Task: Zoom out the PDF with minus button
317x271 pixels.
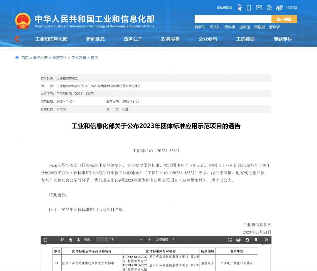Action: tap(141, 240)
